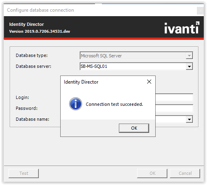
Task: Click the Password input field
Action: (x=174, y=108)
